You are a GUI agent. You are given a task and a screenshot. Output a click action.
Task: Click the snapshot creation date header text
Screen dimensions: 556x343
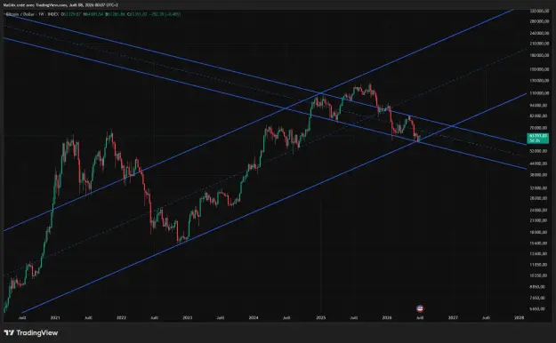tap(60, 5)
